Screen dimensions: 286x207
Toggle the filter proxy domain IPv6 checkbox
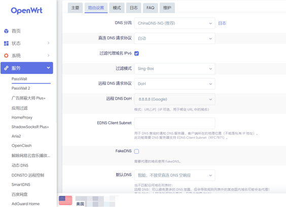pyautogui.click(x=136, y=53)
